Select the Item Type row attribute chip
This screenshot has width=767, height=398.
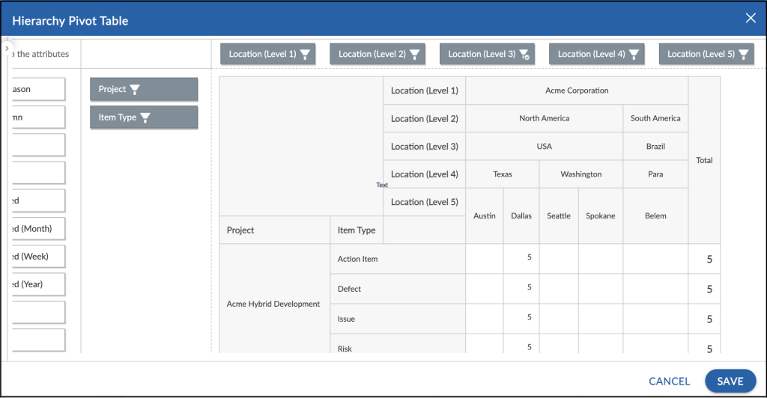144,117
